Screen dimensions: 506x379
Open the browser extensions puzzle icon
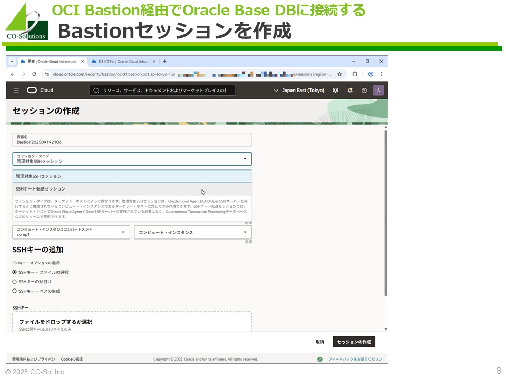(x=355, y=74)
